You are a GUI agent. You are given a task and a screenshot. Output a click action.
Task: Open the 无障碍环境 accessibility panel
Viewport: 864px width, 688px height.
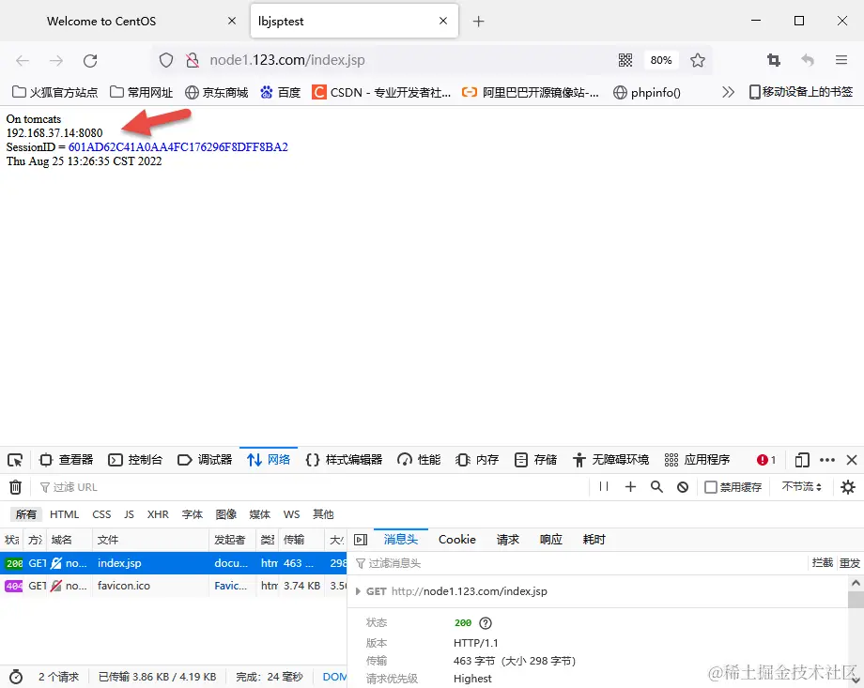click(x=610, y=460)
